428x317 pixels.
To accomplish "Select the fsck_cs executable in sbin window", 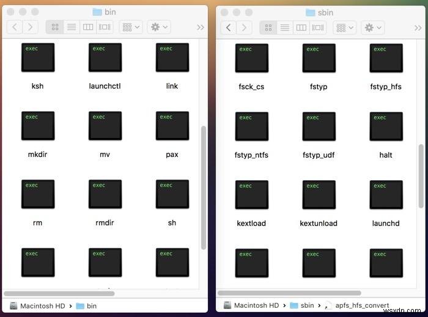I will point(252,58).
